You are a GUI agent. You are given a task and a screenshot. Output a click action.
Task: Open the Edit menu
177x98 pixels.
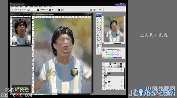(17, 7)
